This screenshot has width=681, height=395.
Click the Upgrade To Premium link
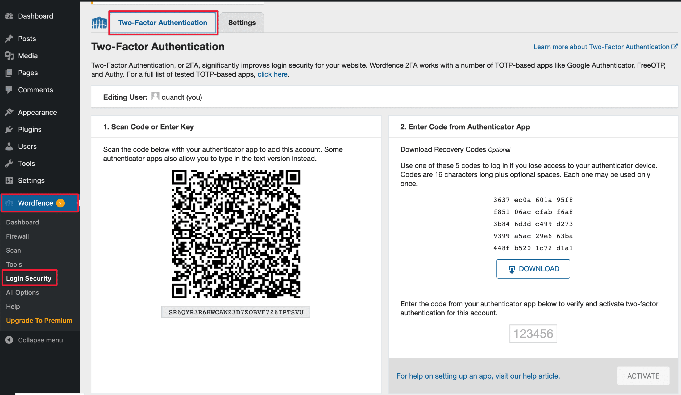tap(39, 321)
